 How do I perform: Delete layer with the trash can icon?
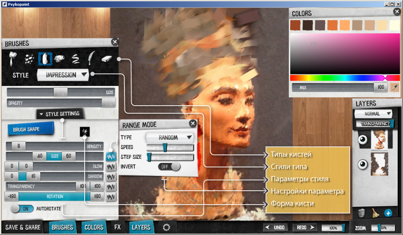tap(361, 213)
